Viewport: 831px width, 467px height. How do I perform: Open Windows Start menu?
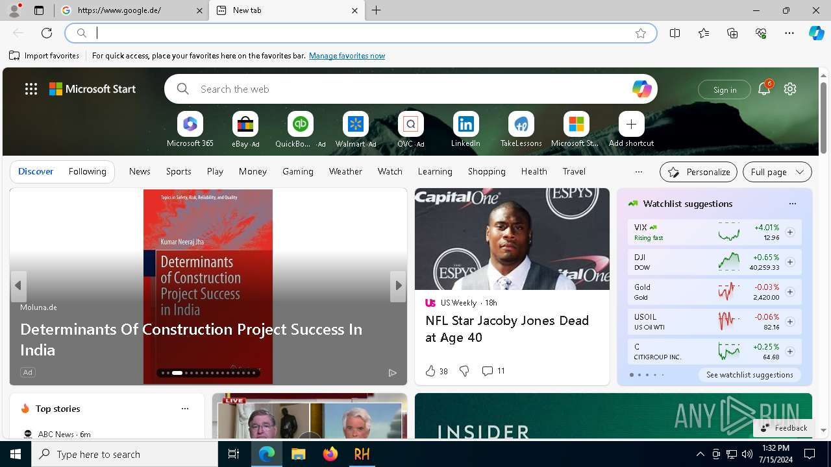16,454
